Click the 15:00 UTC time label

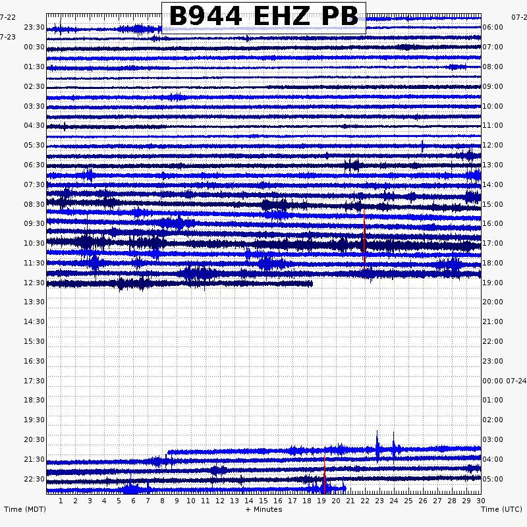tap(493, 205)
